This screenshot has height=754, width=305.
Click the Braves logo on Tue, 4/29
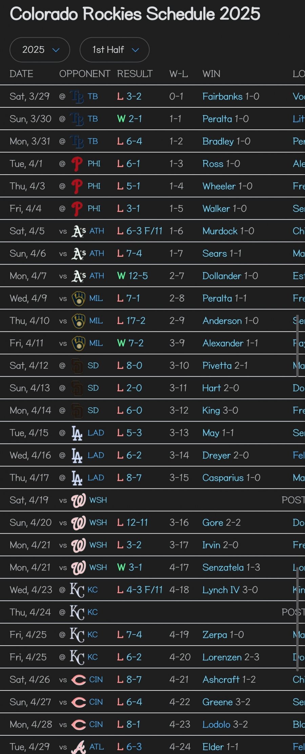79,747
